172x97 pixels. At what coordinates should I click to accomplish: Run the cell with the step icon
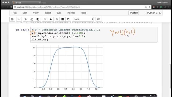click(57, 19)
